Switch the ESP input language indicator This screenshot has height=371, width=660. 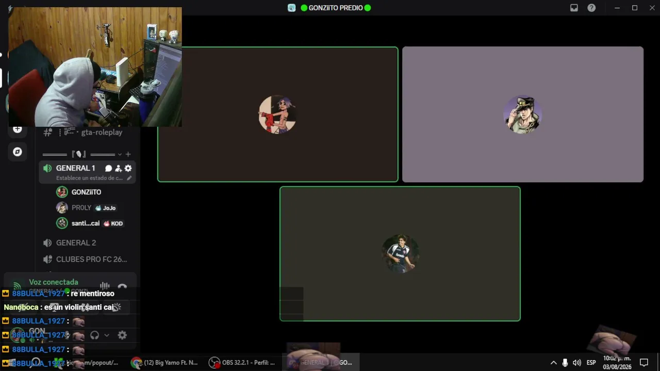point(591,362)
